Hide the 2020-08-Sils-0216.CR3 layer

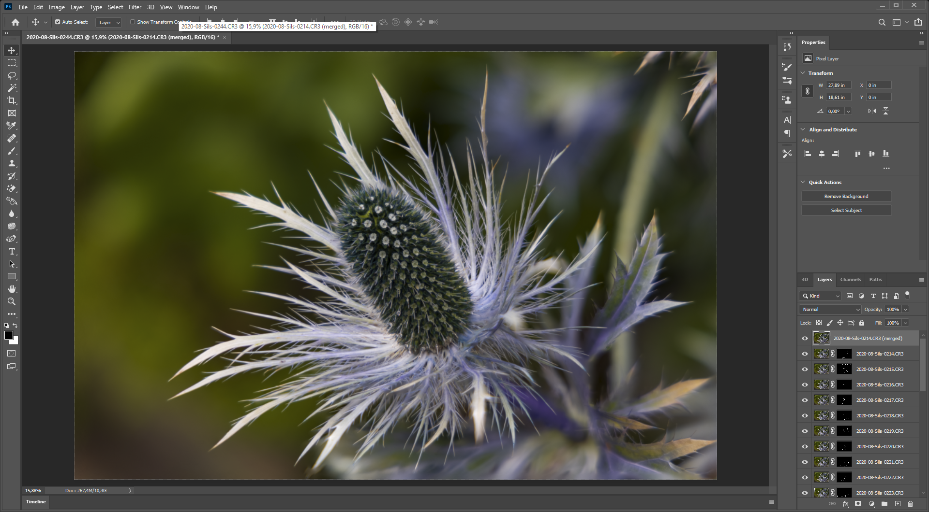click(x=805, y=385)
